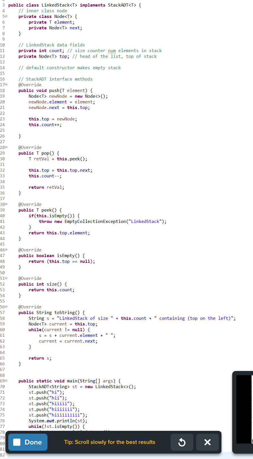Collapse the pop method fold marker at line 28
This screenshot has width=253, height=459.
[x=6, y=147]
